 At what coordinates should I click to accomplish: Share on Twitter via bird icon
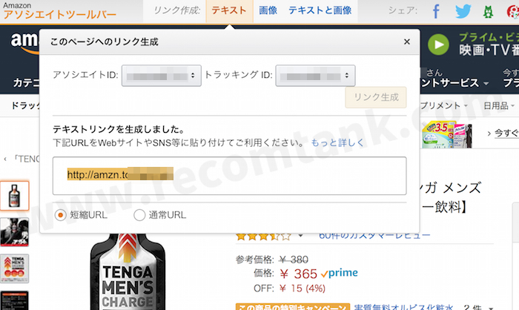463,11
